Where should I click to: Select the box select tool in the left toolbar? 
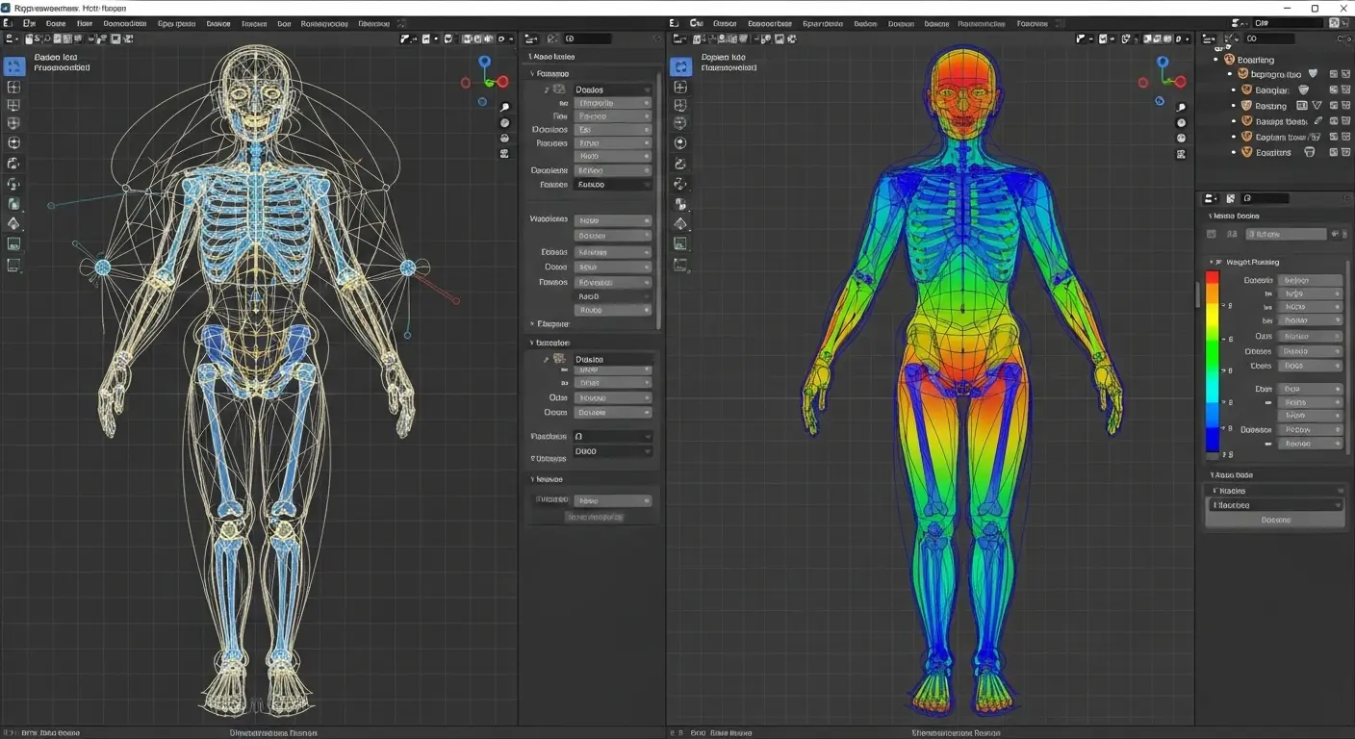click(13, 87)
